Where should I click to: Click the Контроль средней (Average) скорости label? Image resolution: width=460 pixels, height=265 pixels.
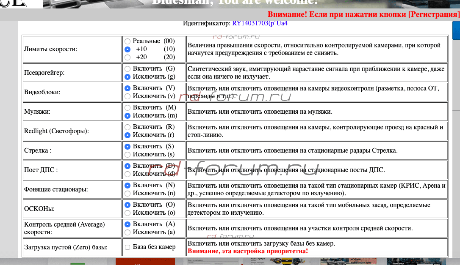[64, 228]
